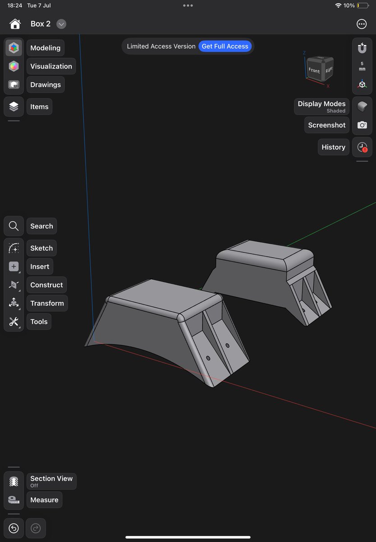
Task: Open the Display Modes shaded cube icon
Action: [362, 107]
